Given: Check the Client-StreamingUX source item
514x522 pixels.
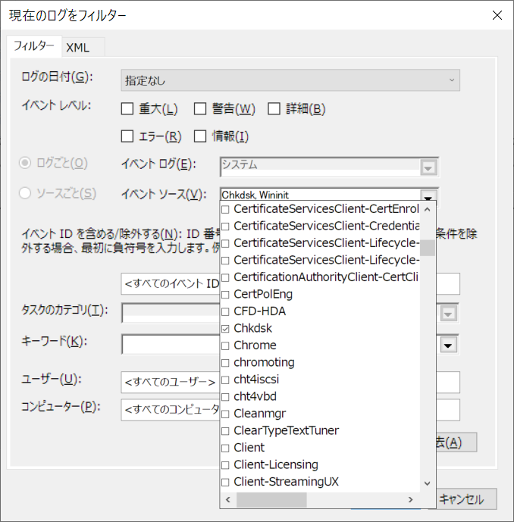Looking at the screenshot, I should click(225, 482).
